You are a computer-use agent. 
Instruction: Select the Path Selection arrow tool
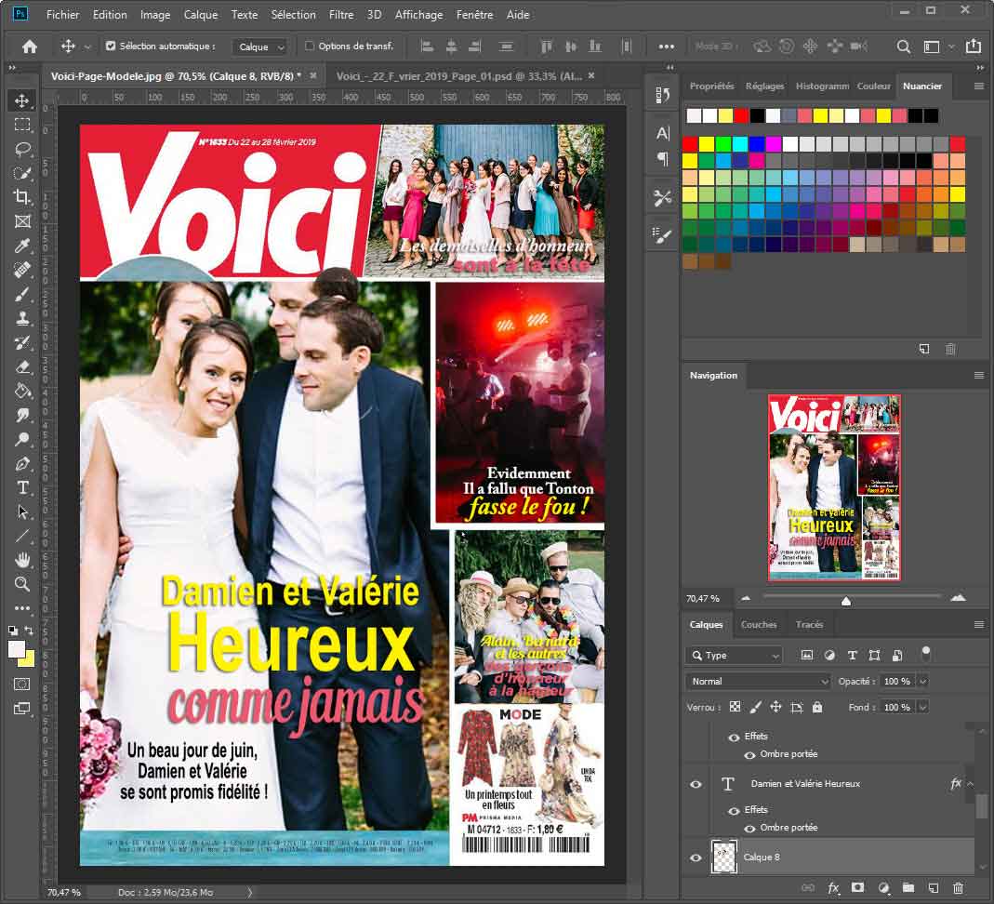22,512
